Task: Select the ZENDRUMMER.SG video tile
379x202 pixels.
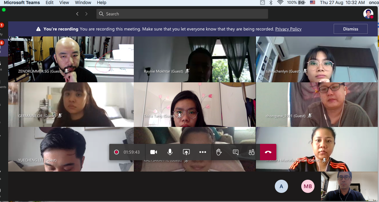Action: point(71,59)
